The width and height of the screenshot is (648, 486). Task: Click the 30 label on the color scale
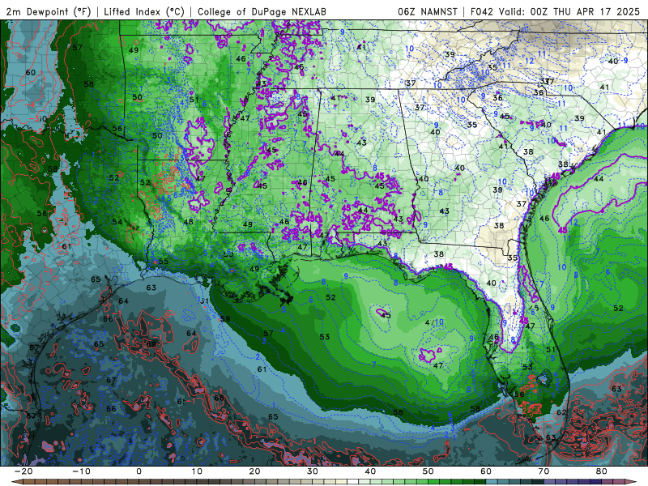313,471
